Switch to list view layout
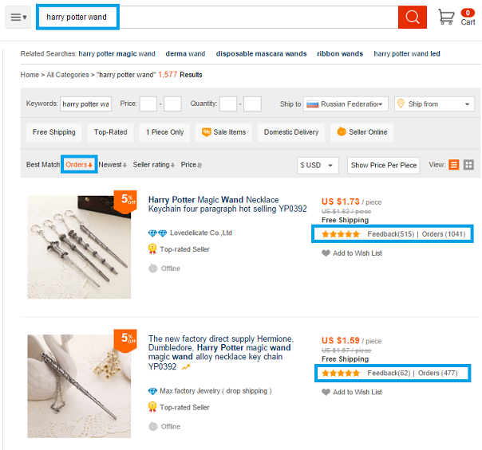Viewport: 482px width, 450px height. pyautogui.click(x=454, y=165)
